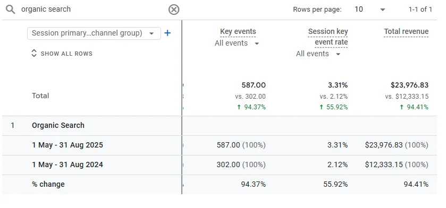Click the 1 May - 31 Aug 2025 row label
The image size is (446, 208).
[x=68, y=145]
